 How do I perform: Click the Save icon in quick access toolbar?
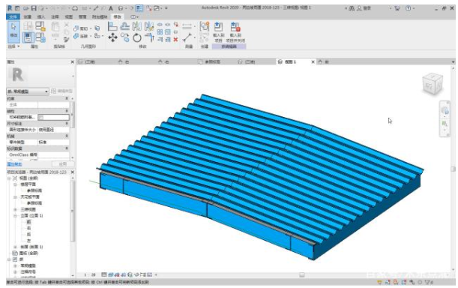34,8
